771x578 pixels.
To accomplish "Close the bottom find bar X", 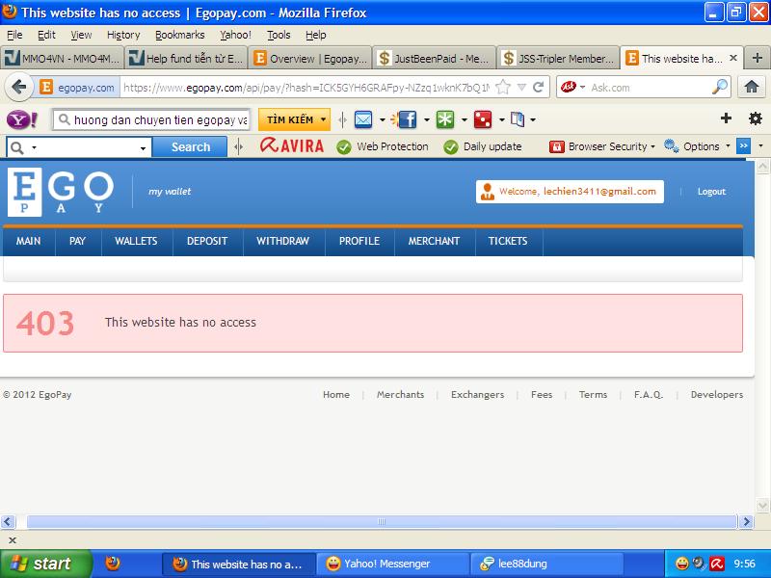I will coord(13,540).
